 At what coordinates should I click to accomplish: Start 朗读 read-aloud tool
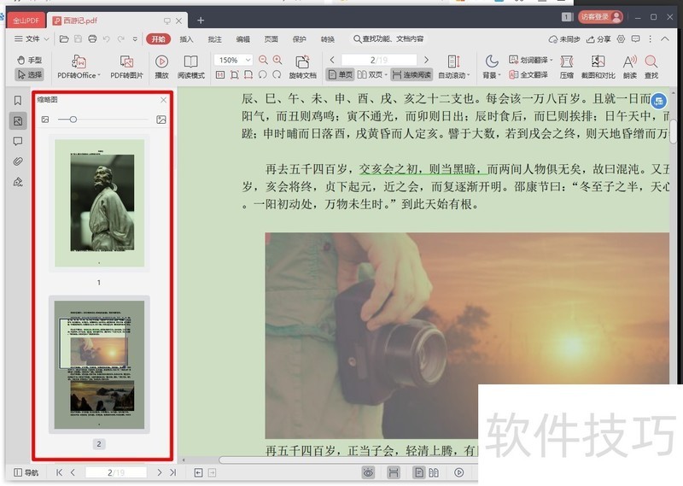629,67
